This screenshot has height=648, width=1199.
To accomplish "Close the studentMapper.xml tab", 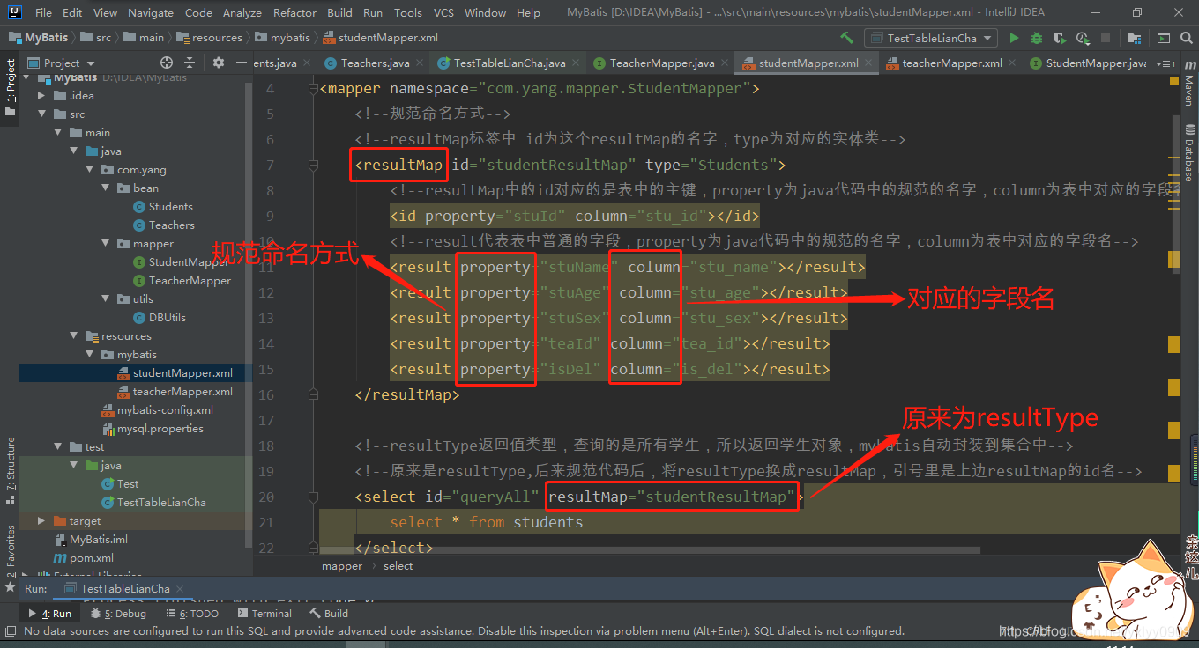I will click(869, 63).
